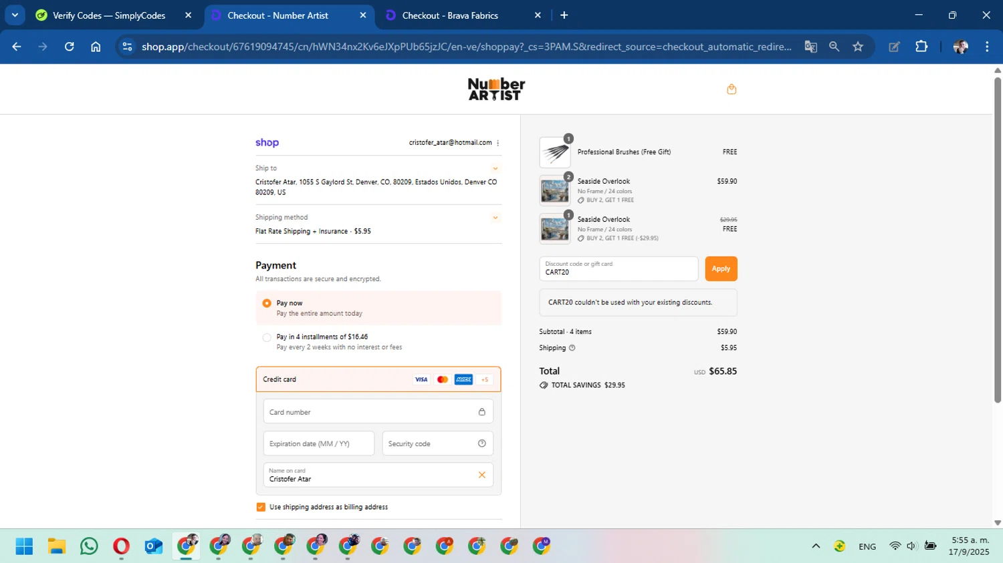
Task: Click the Mastercard icon
Action: [x=442, y=379]
